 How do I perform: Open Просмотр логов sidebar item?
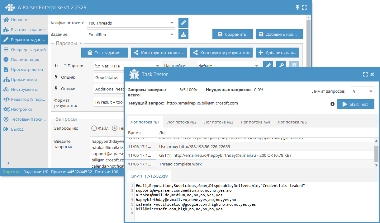pyautogui.click(x=24, y=69)
